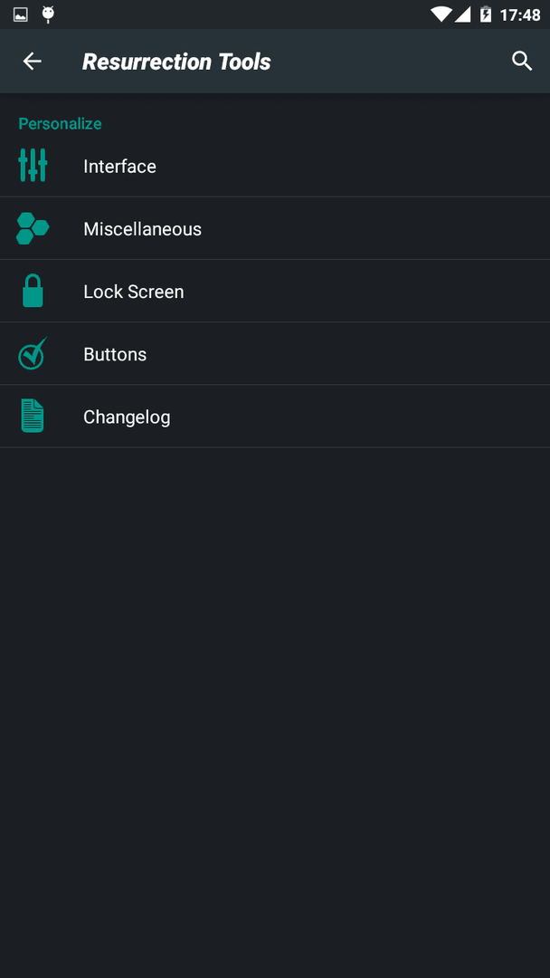Screen dimensions: 550x978
Task: Tap the Lock Screen padlock icon
Action: pos(33,291)
